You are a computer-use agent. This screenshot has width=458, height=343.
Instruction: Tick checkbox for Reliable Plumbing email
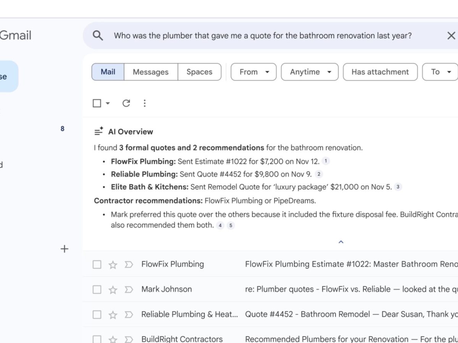point(97,315)
